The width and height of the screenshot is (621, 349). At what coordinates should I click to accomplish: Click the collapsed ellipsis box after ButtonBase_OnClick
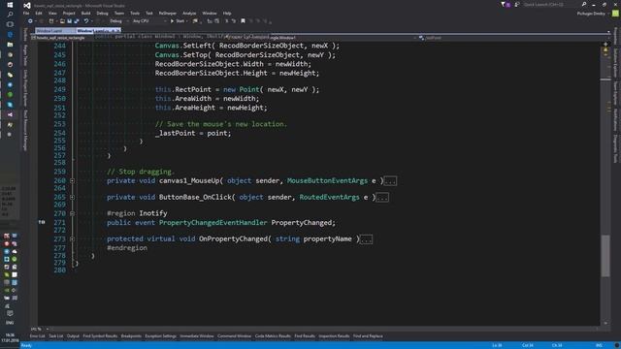(x=382, y=198)
